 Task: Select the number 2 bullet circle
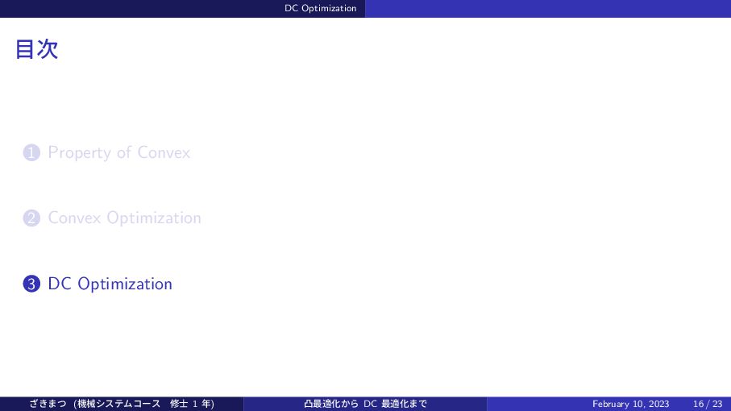(x=31, y=218)
